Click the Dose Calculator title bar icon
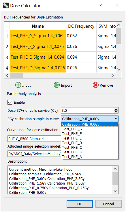This screenshot has height=212, width=126. (x=6, y=5)
